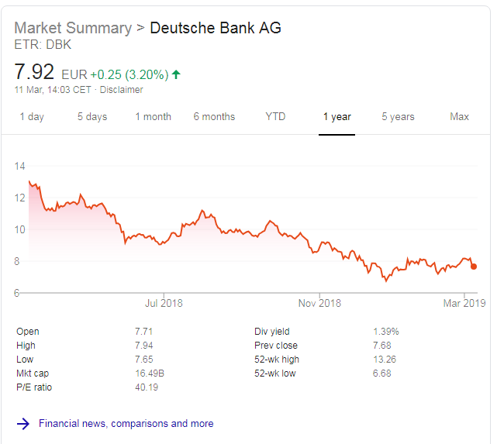Viewport: 497px width, 444px height.
Task: Select the 1 day range tab
Action: click(x=32, y=117)
